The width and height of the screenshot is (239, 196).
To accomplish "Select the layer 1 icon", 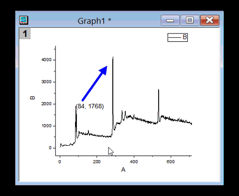I will [x=25, y=34].
